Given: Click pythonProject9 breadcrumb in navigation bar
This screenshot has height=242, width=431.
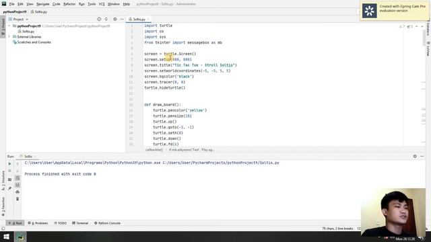Looking at the screenshot, I should pos(15,12).
